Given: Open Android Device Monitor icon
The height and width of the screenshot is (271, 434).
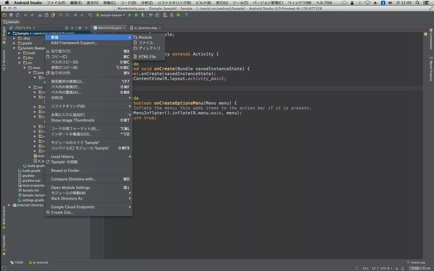Looking at the screenshot, I should (x=178, y=15).
